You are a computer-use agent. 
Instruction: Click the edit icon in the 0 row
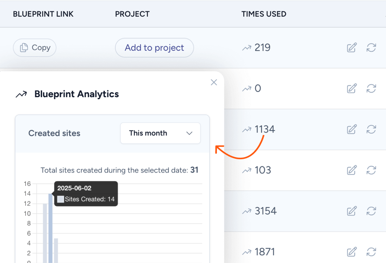[x=352, y=88]
